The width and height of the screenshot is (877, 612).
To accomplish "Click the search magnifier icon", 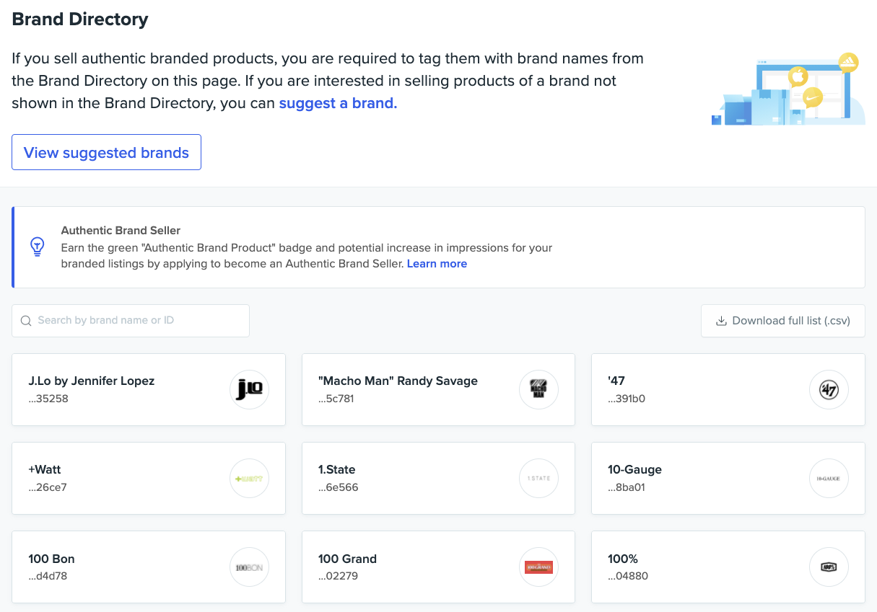I will tap(26, 321).
